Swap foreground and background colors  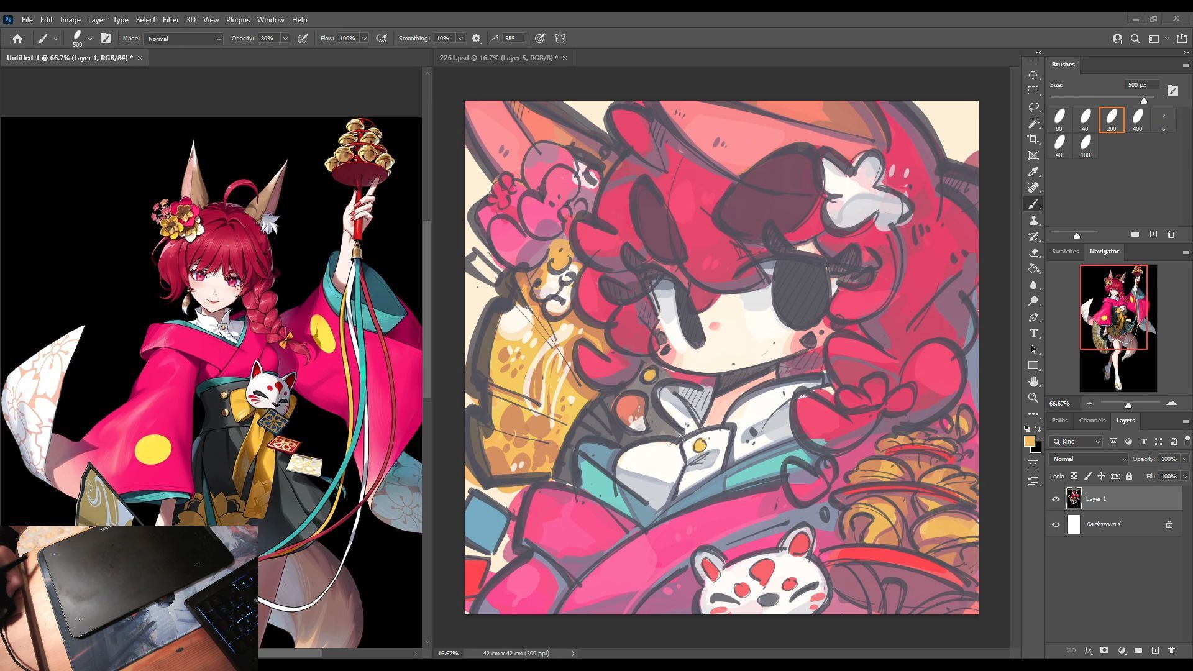point(1038,429)
